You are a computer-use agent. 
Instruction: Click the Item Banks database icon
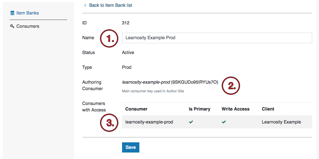[x=12, y=13]
